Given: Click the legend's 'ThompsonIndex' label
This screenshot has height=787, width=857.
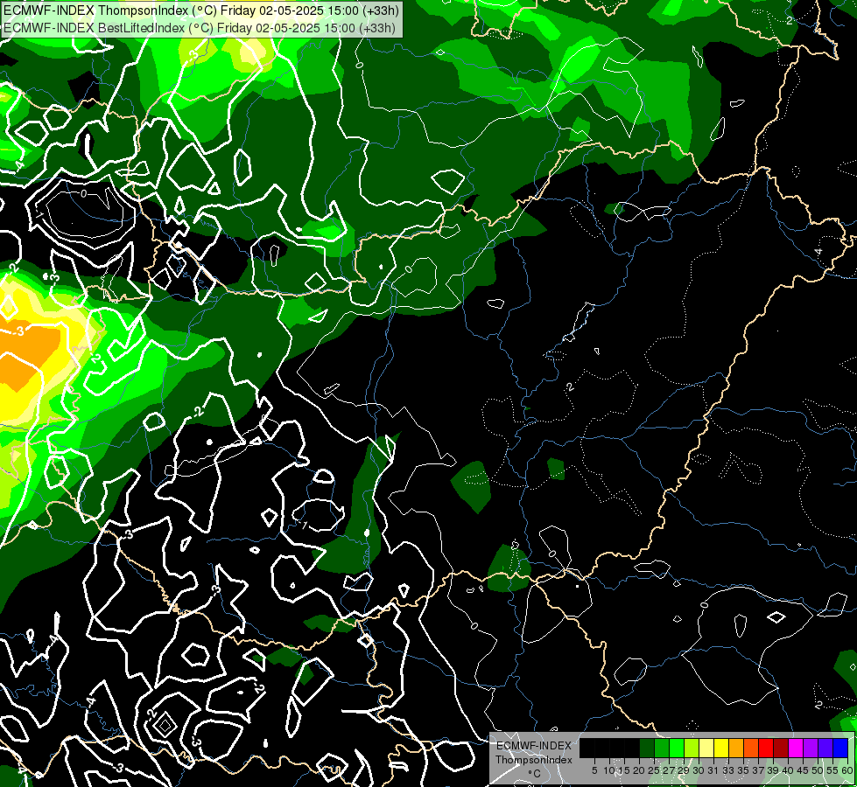Looking at the screenshot, I should (x=533, y=760).
